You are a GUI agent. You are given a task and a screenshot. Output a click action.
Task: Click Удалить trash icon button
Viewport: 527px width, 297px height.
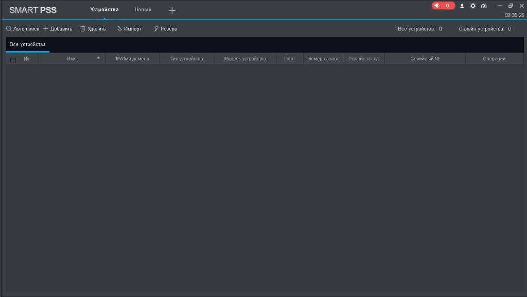point(93,29)
